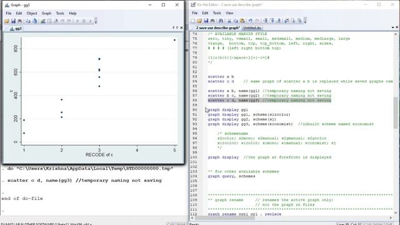Click 'RECODE of c' axis title in graph

(99, 154)
